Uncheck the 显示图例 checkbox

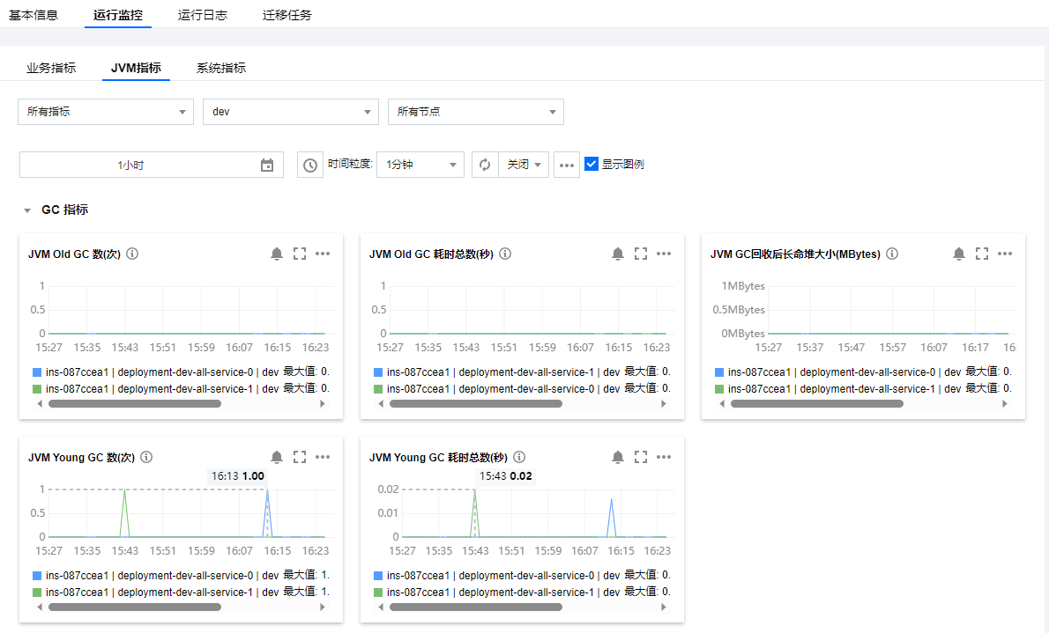tap(591, 164)
